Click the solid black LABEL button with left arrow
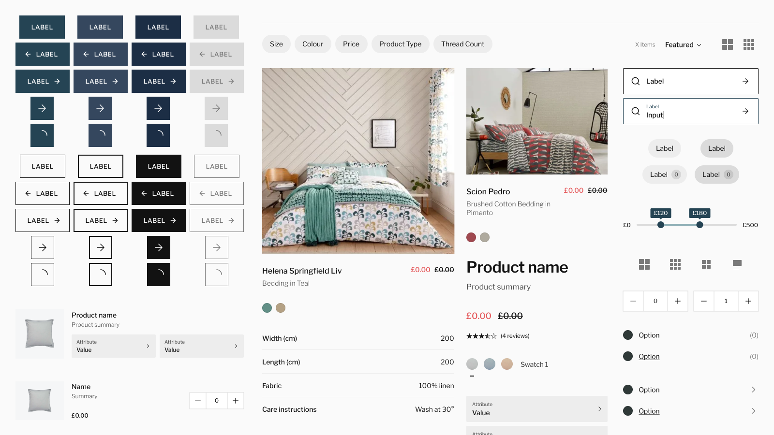Viewport: 774px width, 435px height. coord(159,193)
